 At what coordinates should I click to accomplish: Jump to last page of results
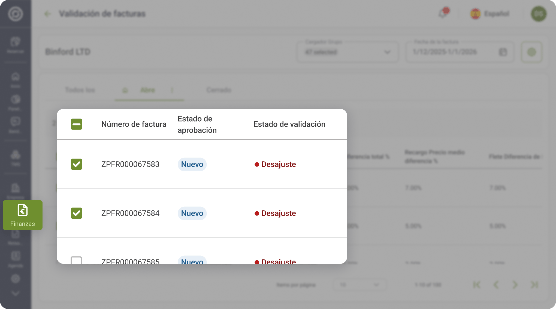[534, 285]
